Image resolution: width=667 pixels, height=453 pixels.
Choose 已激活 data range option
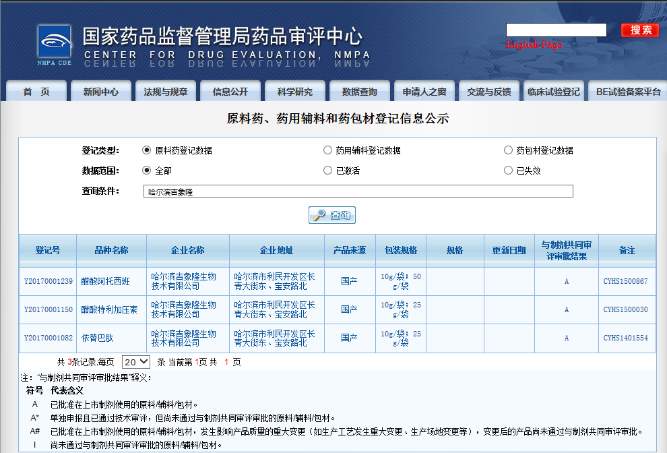328,171
